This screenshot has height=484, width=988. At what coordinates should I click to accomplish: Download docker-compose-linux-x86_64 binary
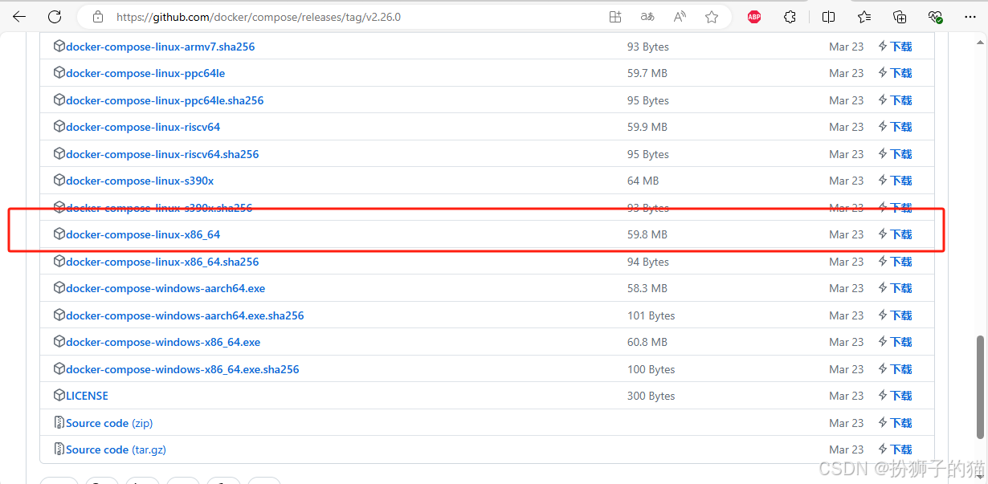(x=143, y=234)
